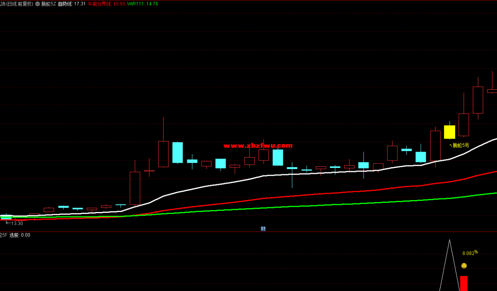Screen dimensions: 497x291
Task: Click the 腾蛇5号 signal annotation
Action: pyautogui.click(x=460, y=145)
